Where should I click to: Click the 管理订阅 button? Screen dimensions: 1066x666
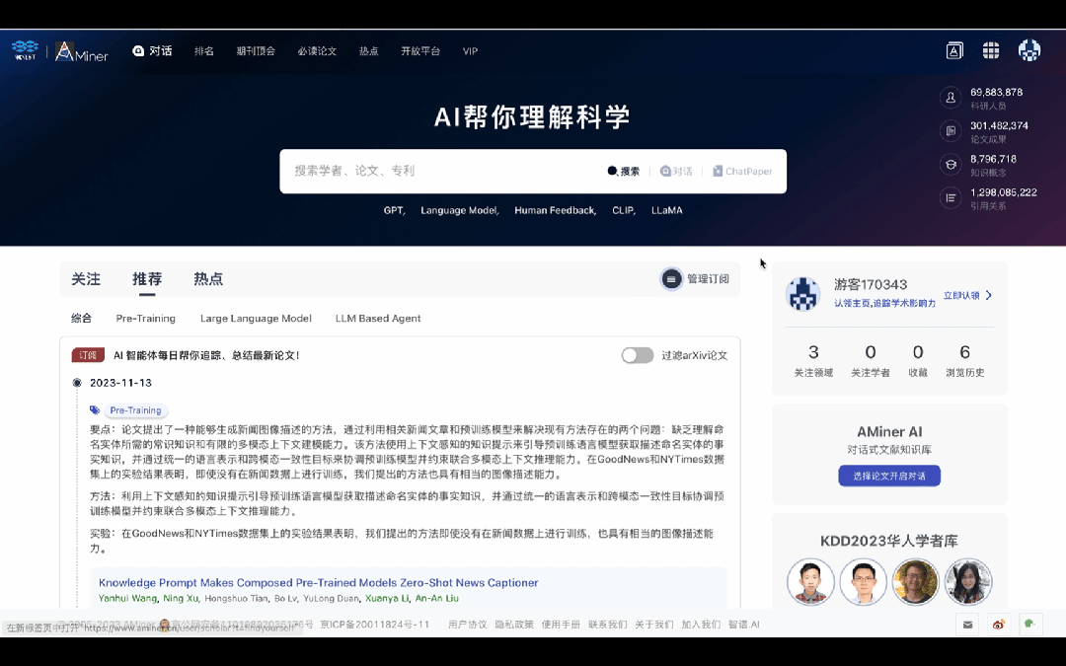point(696,278)
